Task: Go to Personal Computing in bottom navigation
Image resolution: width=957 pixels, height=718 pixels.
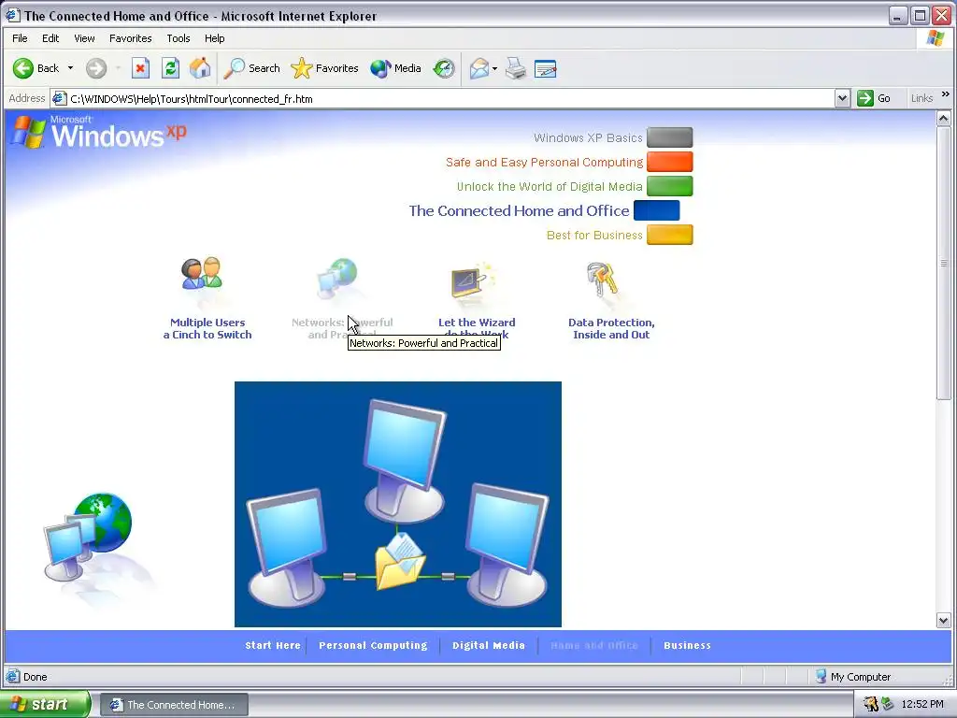Action: point(373,645)
